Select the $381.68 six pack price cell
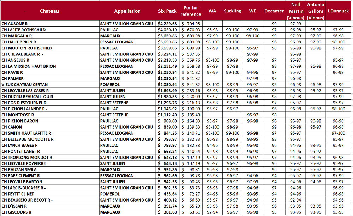 click(167, 212)
